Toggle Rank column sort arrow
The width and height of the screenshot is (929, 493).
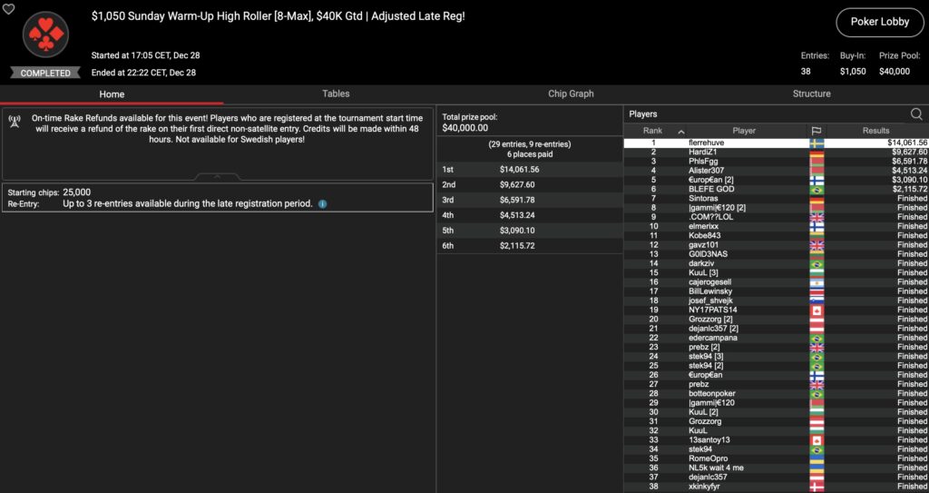[x=681, y=131]
